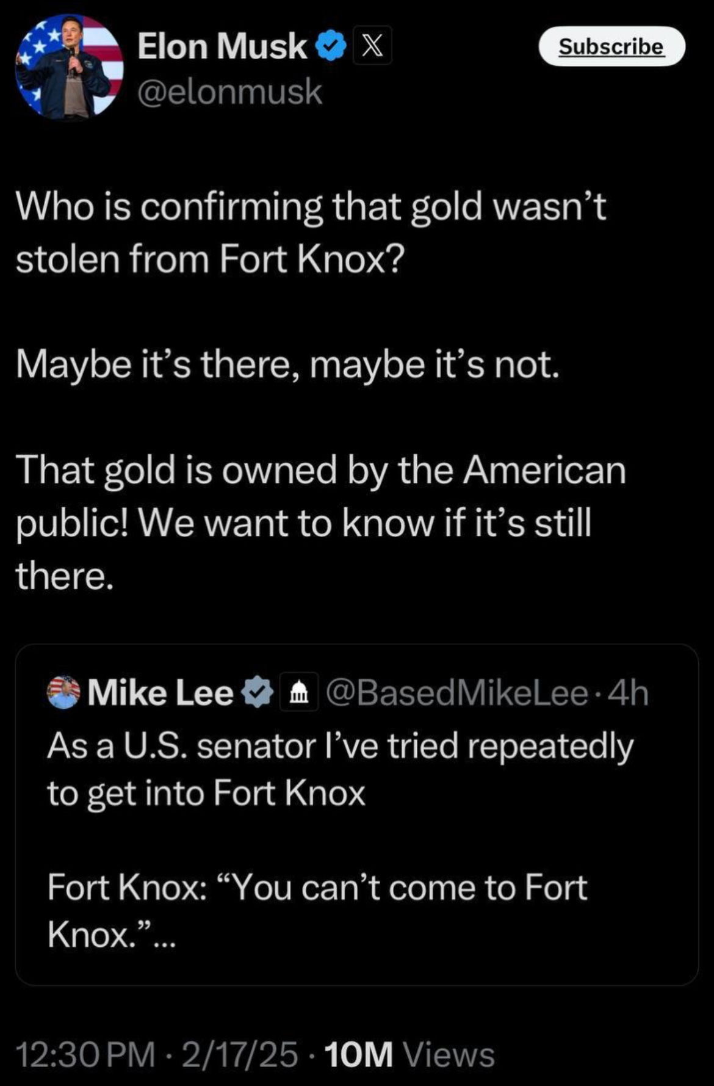
Task: Open the quoted post text about Fort Knox
Action: pos(340,769)
